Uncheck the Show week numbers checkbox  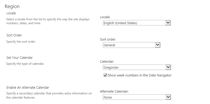tap(105, 75)
